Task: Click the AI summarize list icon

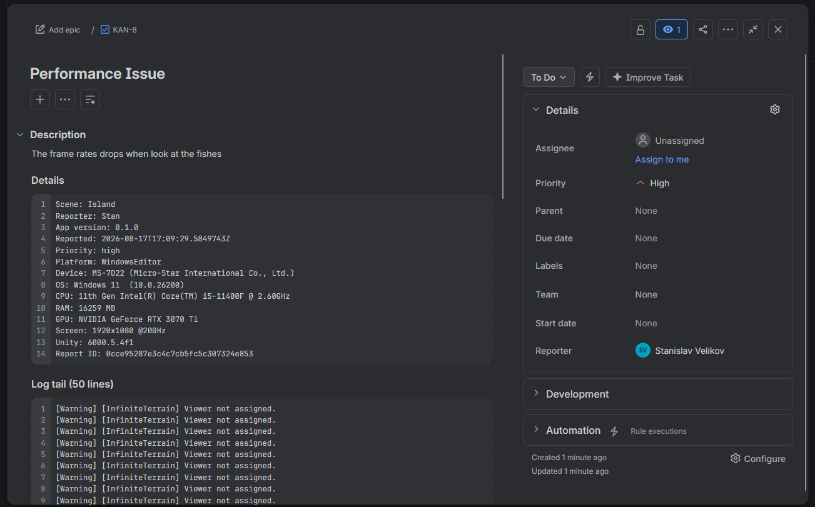Action: click(90, 99)
